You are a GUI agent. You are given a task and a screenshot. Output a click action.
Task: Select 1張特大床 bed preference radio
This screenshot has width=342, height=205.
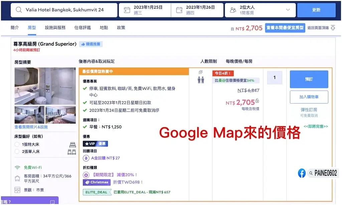[x=17, y=144]
